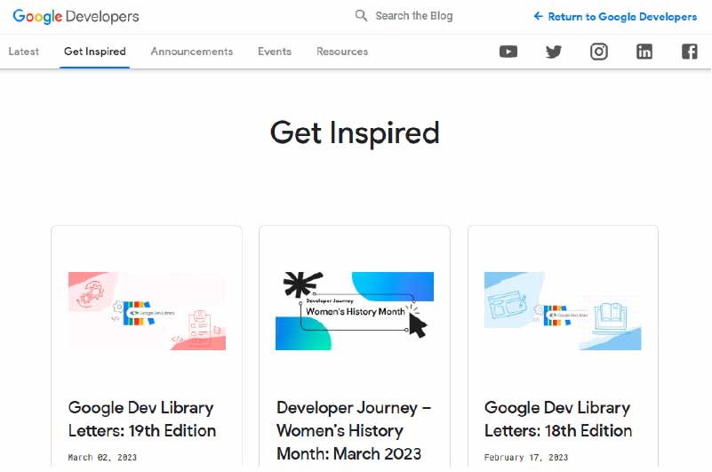Open the LinkedIn icon
The image size is (712, 472).
click(644, 52)
